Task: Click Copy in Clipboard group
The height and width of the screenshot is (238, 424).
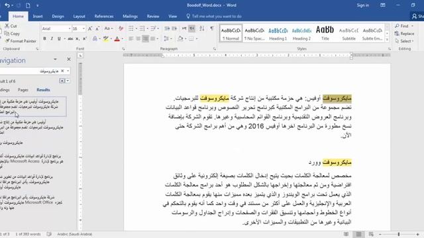Action: pos(13,34)
